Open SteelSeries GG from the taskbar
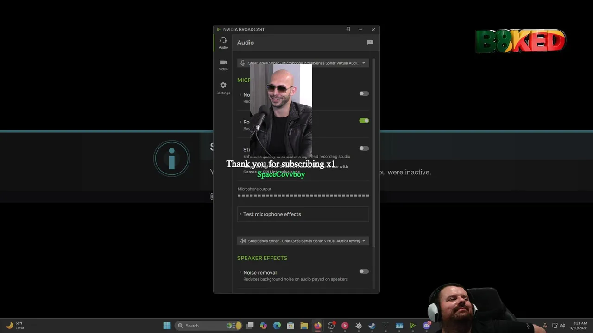 click(359, 326)
